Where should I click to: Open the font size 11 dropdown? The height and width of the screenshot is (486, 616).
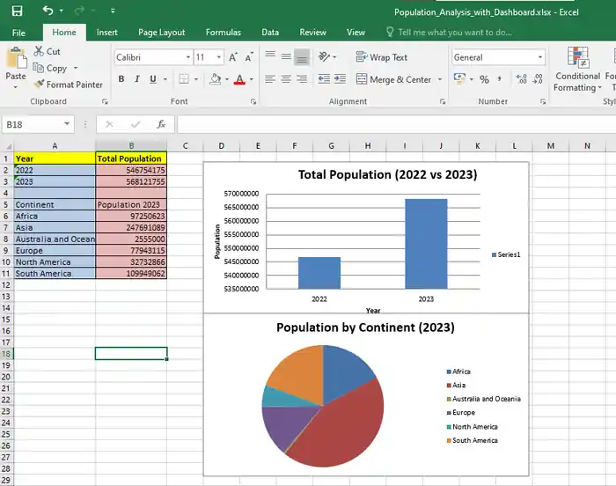point(219,57)
